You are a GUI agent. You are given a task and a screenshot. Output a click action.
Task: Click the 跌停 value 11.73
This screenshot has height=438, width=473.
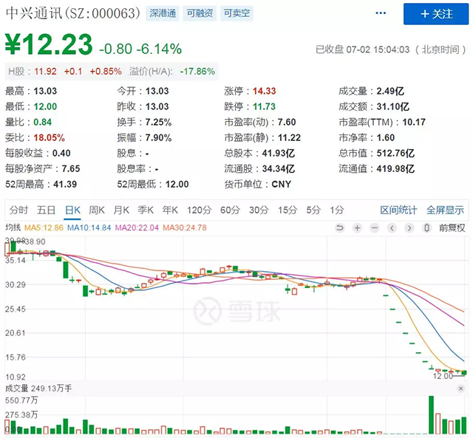click(265, 106)
